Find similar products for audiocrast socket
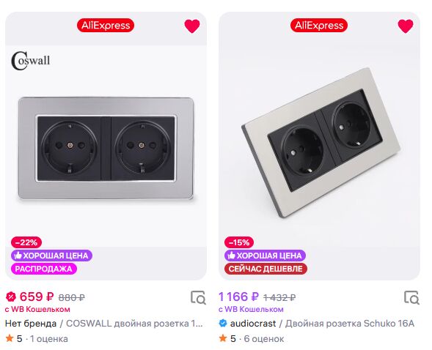432x350 pixels. pos(412,297)
